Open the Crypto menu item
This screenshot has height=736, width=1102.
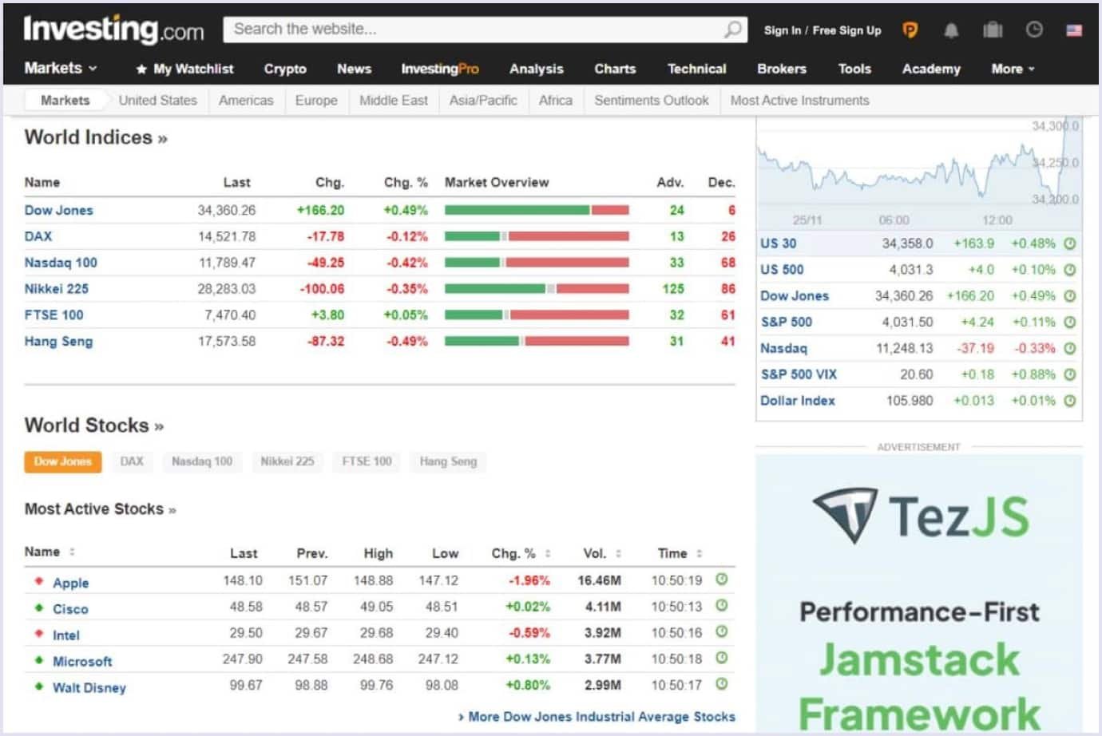(x=285, y=69)
